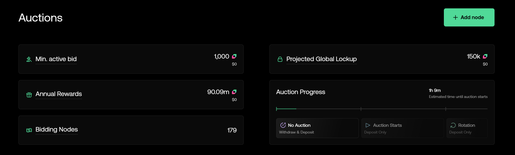This screenshot has width=515, height=155.
Task: Click the Bidding Nodes underlined label
Action: pyautogui.click(x=57, y=130)
